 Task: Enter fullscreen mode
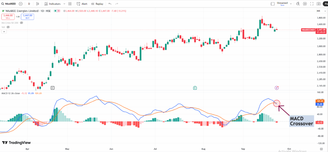click(x=311, y=4)
